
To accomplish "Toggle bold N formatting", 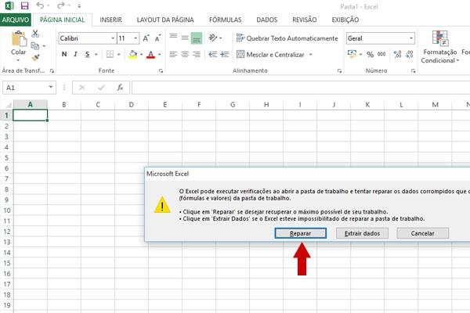I will click(x=64, y=54).
